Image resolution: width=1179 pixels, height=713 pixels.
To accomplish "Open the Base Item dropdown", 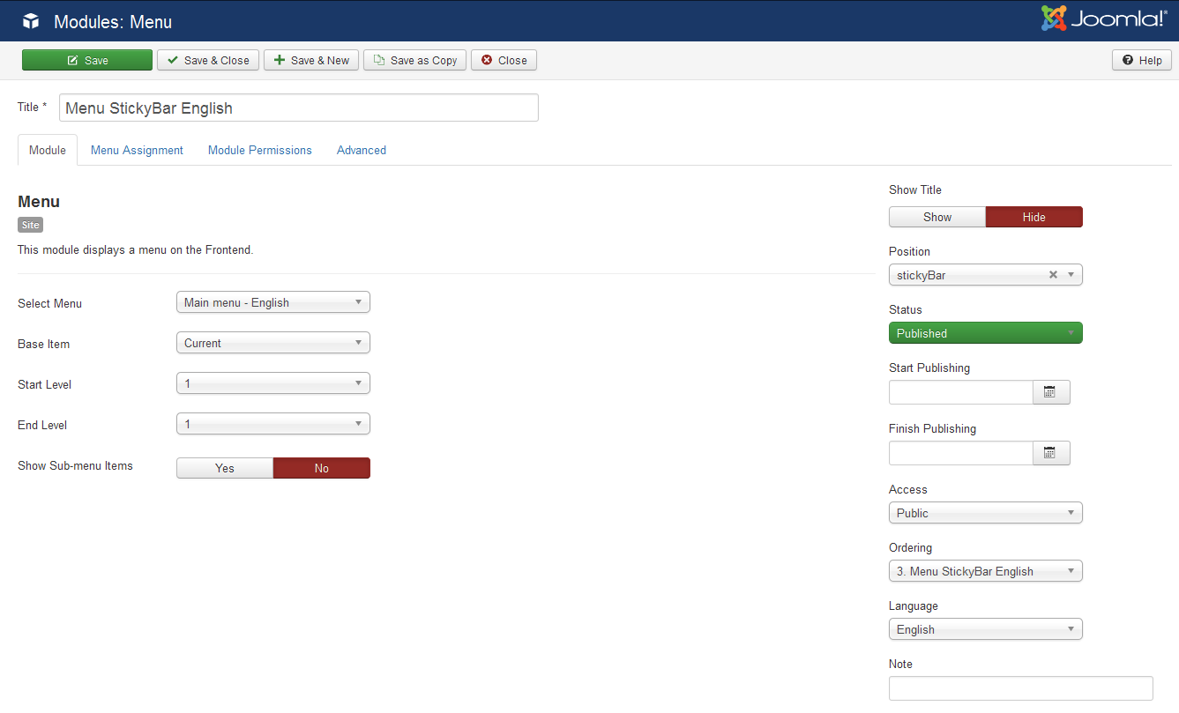I will click(x=273, y=343).
